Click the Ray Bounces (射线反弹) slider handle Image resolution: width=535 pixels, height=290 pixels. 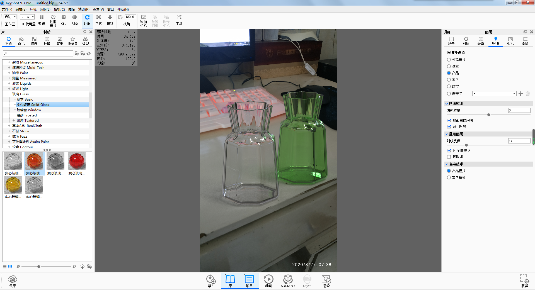(466, 145)
